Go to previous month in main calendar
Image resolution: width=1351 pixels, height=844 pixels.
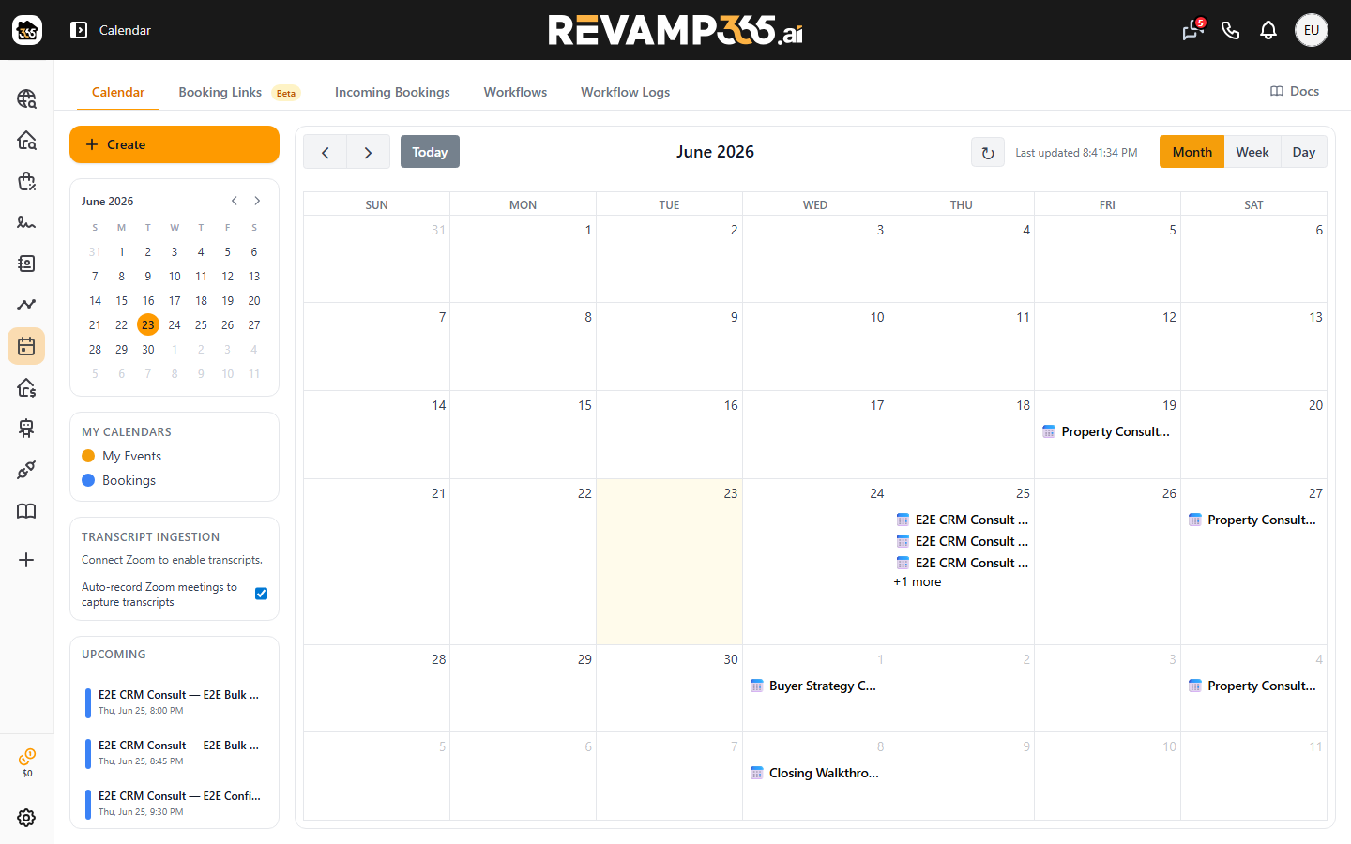pyautogui.click(x=326, y=152)
